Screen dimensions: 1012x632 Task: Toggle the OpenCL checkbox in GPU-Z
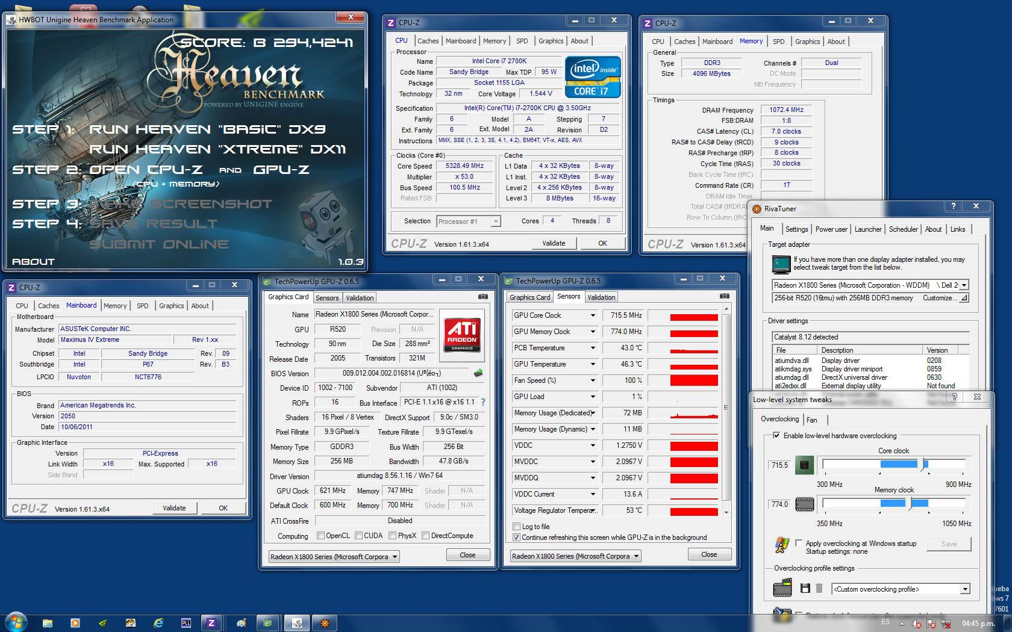tap(320, 535)
